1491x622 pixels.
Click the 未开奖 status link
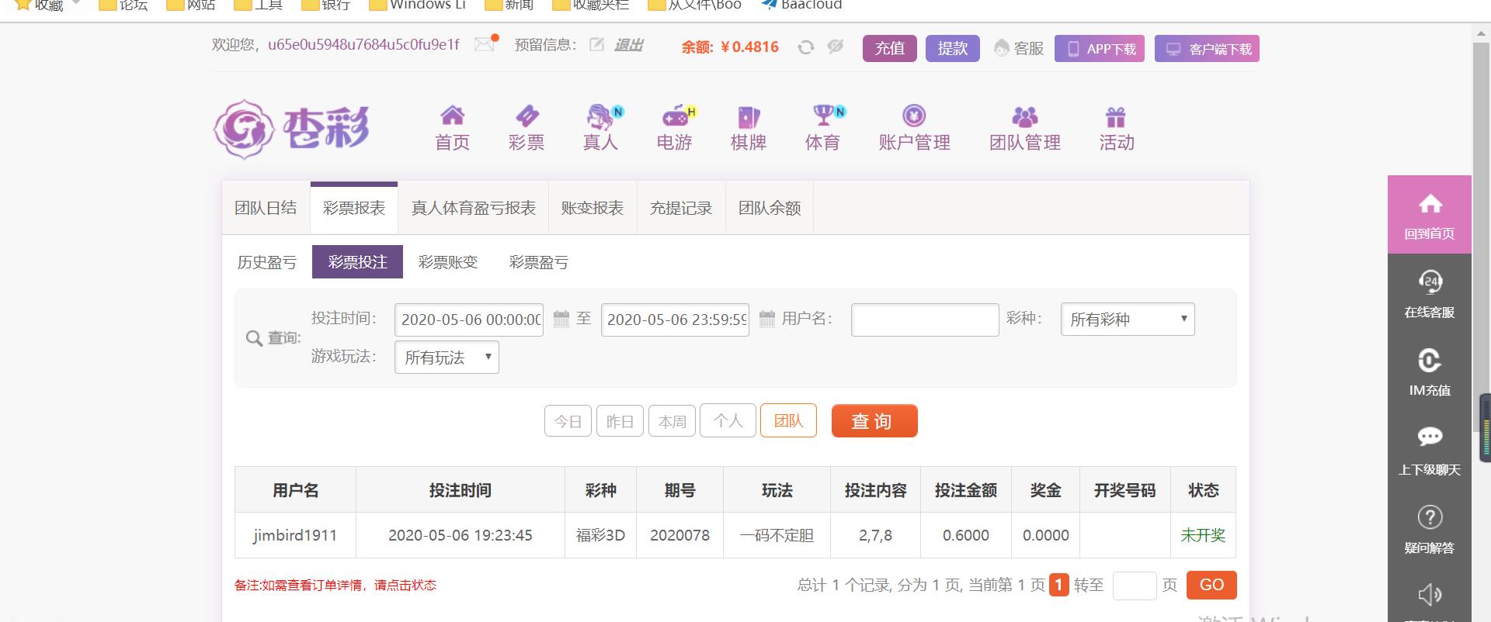tap(1202, 535)
